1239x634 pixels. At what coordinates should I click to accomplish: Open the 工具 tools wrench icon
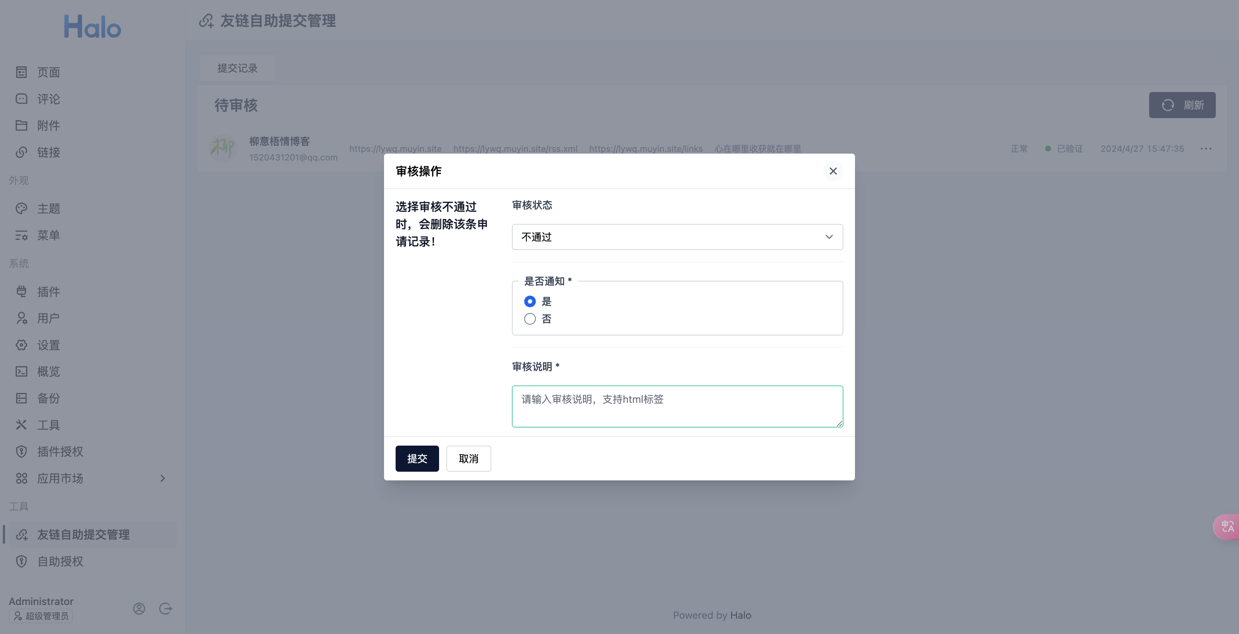pyautogui.click(x=21, y=425)
